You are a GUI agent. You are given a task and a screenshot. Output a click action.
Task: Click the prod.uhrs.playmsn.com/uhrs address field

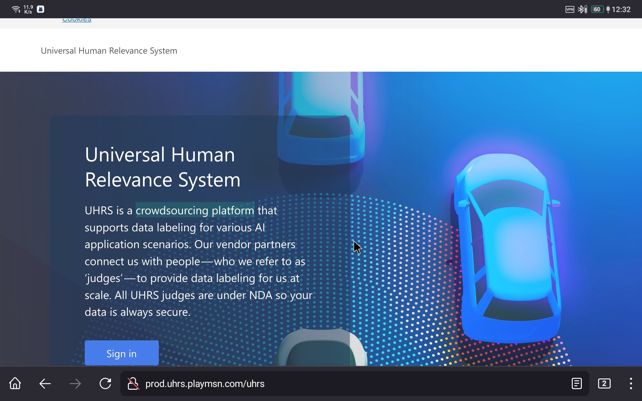(x=205, y=383)
